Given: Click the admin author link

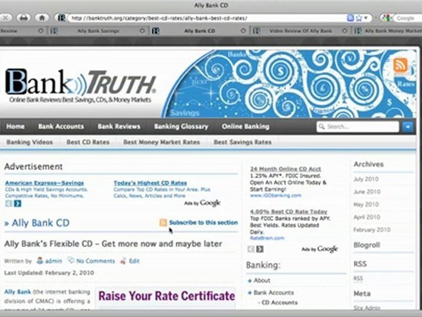Looking at the screenshot, I should pos(53,261).
